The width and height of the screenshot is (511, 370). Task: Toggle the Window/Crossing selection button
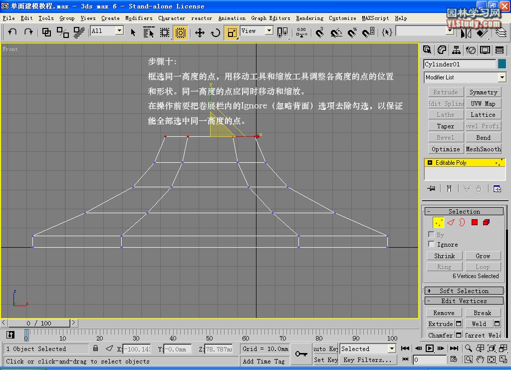pyautogui.click(x=180, y=32)
